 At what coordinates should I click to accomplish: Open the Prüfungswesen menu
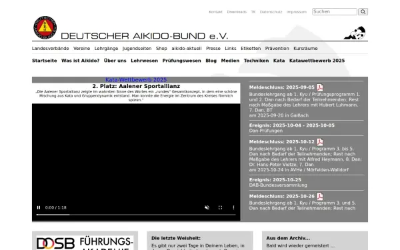[x=181, y=61]
